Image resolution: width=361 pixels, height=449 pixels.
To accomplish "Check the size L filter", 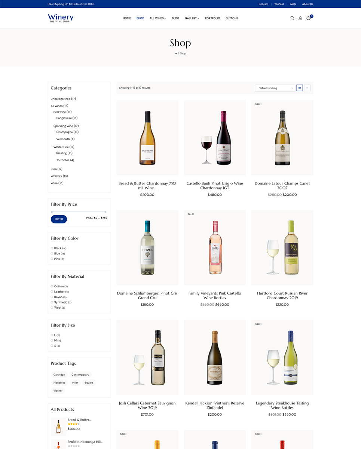I will [52, 335].
